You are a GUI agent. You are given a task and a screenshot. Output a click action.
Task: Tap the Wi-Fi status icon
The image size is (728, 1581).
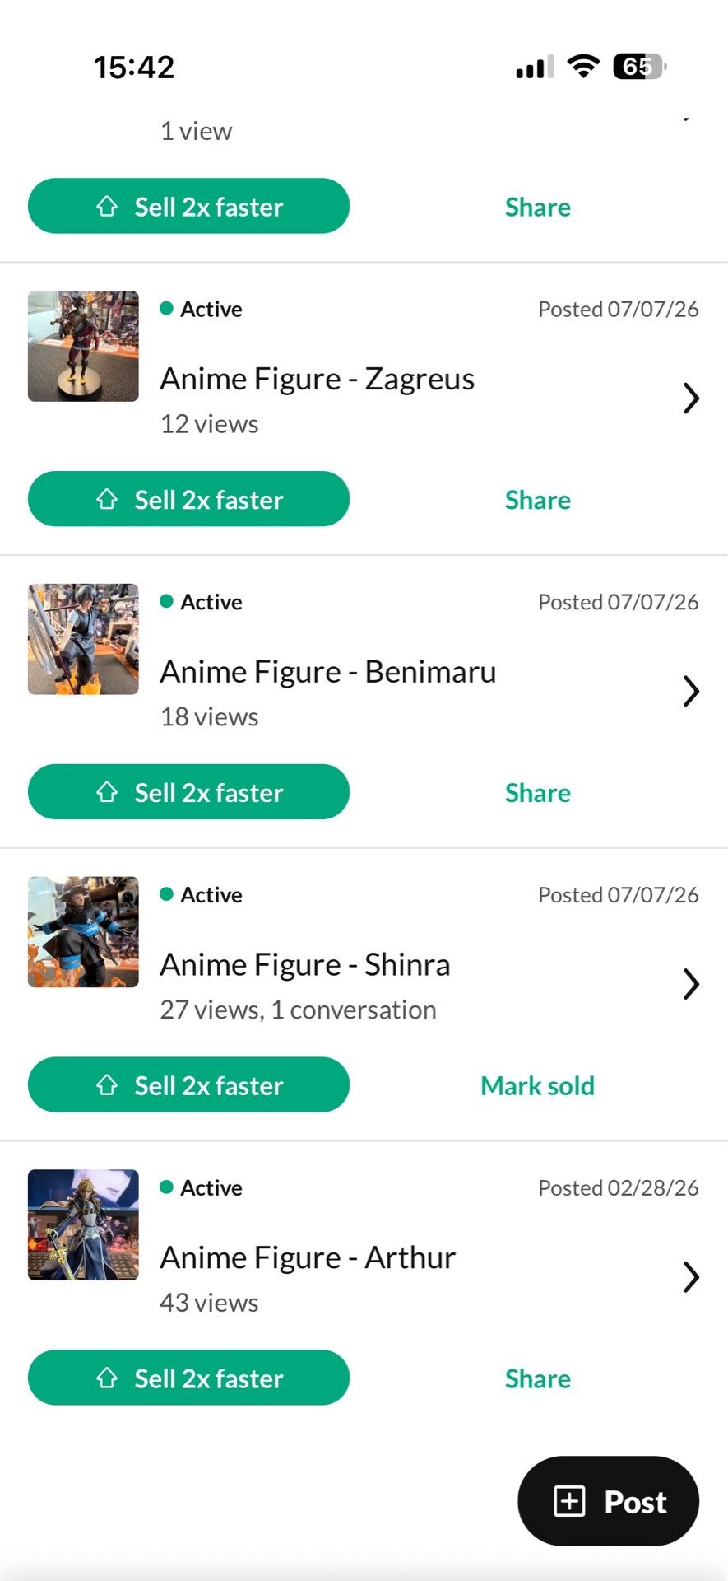click(584, 66)
